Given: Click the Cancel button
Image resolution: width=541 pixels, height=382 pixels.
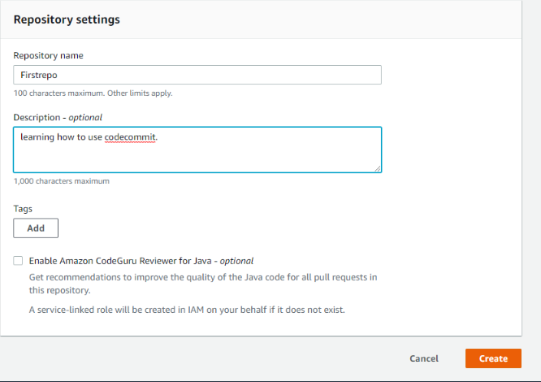Looking at the screenshot, I should [424, 358].
